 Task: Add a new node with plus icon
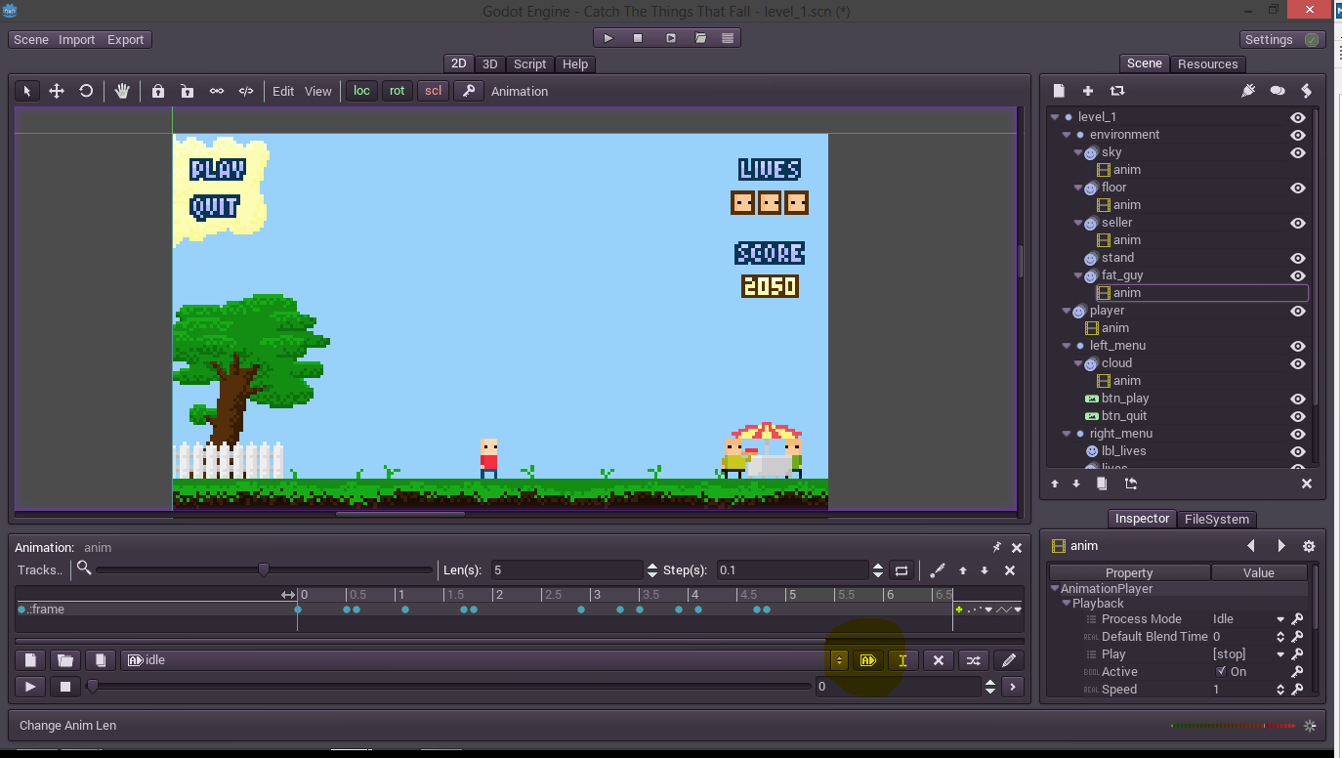pos(1088,91)
